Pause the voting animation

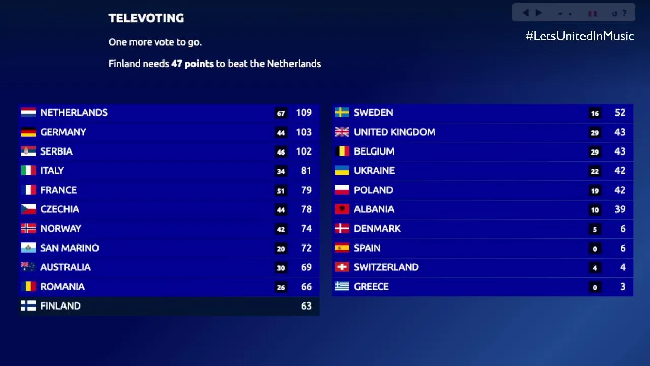click(592, 14)
